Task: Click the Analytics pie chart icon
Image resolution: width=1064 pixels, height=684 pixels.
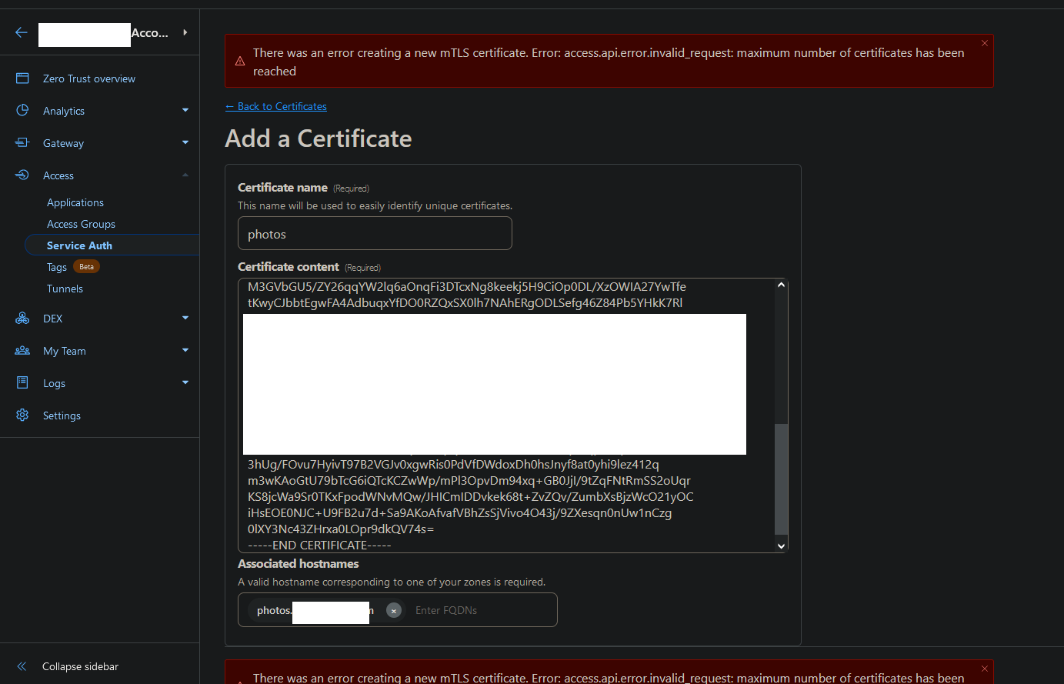Action: pyautogui.click(x=22, y=111)
